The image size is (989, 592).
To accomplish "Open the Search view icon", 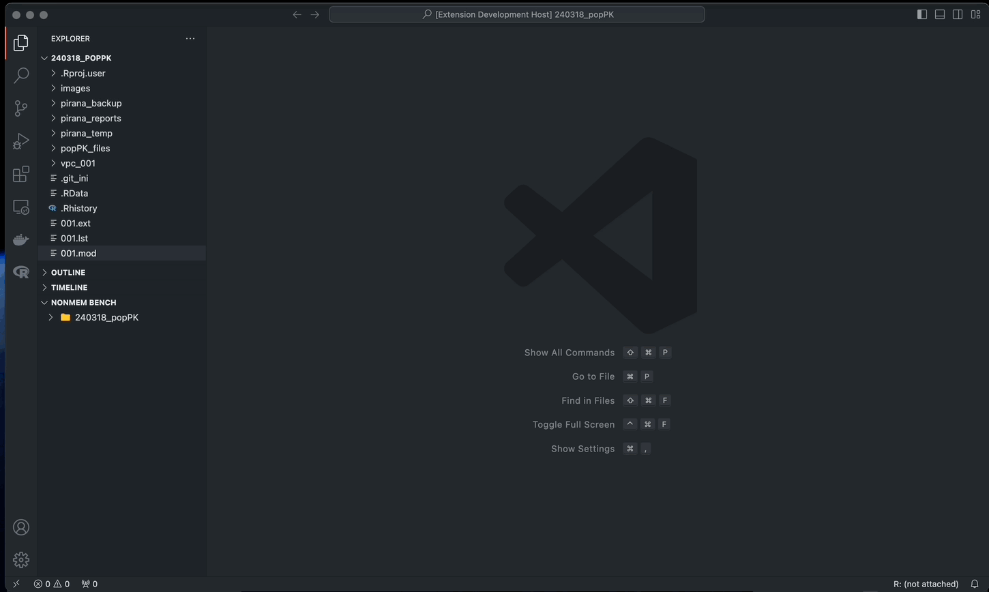I will [21, 75].
